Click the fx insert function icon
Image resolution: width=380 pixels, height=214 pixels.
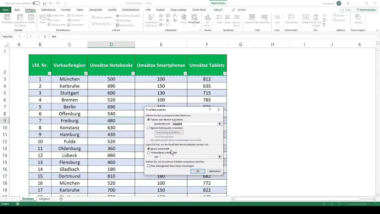point(45,37)
